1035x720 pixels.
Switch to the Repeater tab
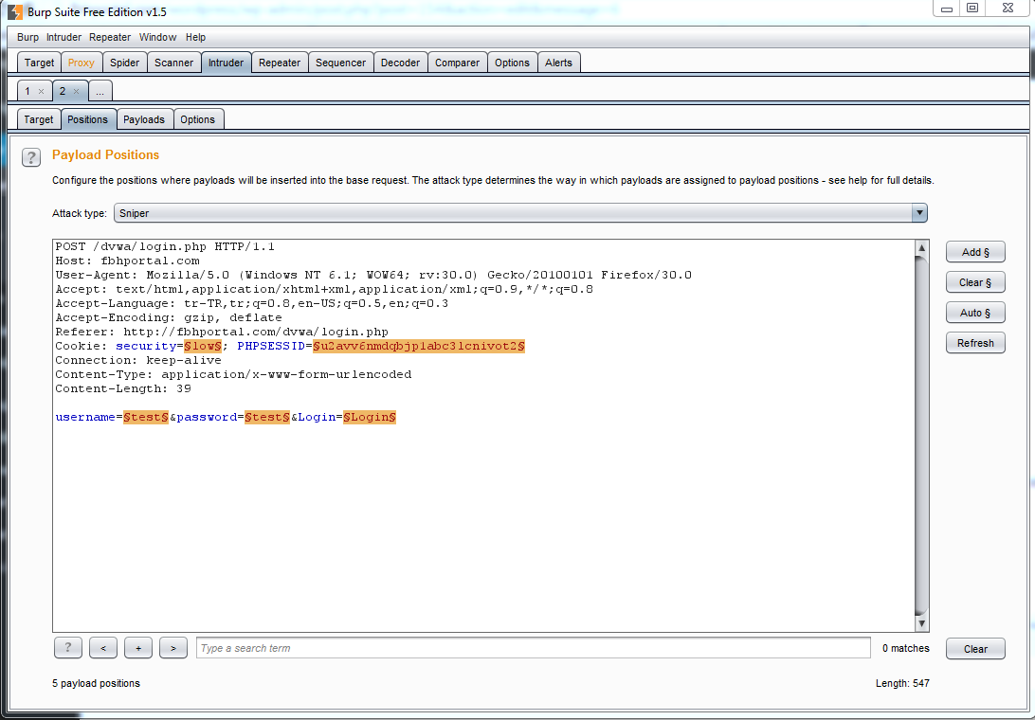pos(280,63)
